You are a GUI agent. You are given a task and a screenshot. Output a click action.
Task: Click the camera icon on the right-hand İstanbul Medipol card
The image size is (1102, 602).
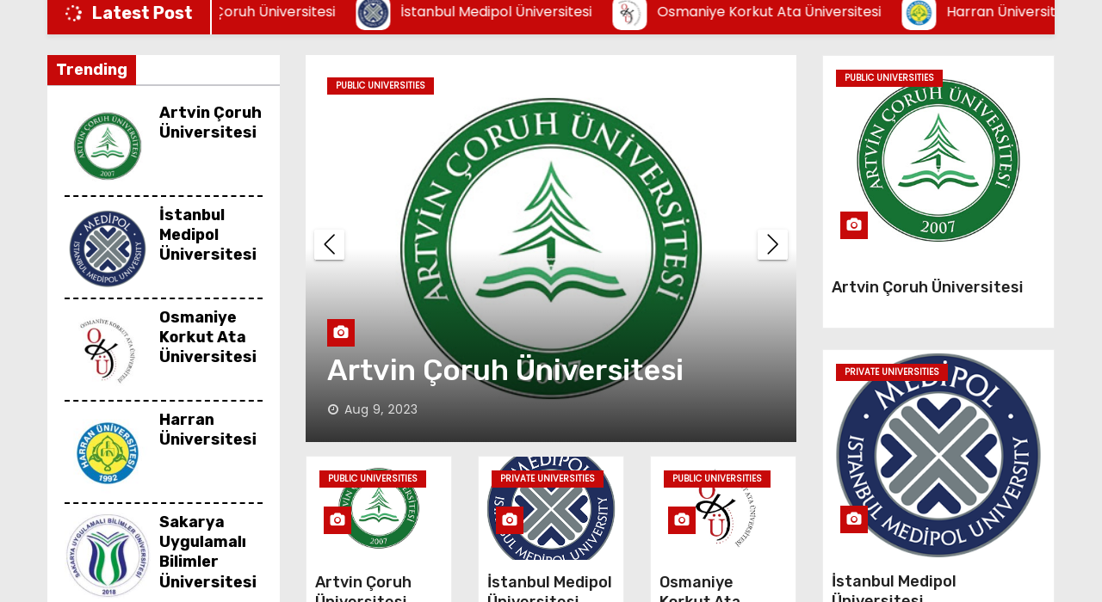pyautogui.click(x=854, y=519)
